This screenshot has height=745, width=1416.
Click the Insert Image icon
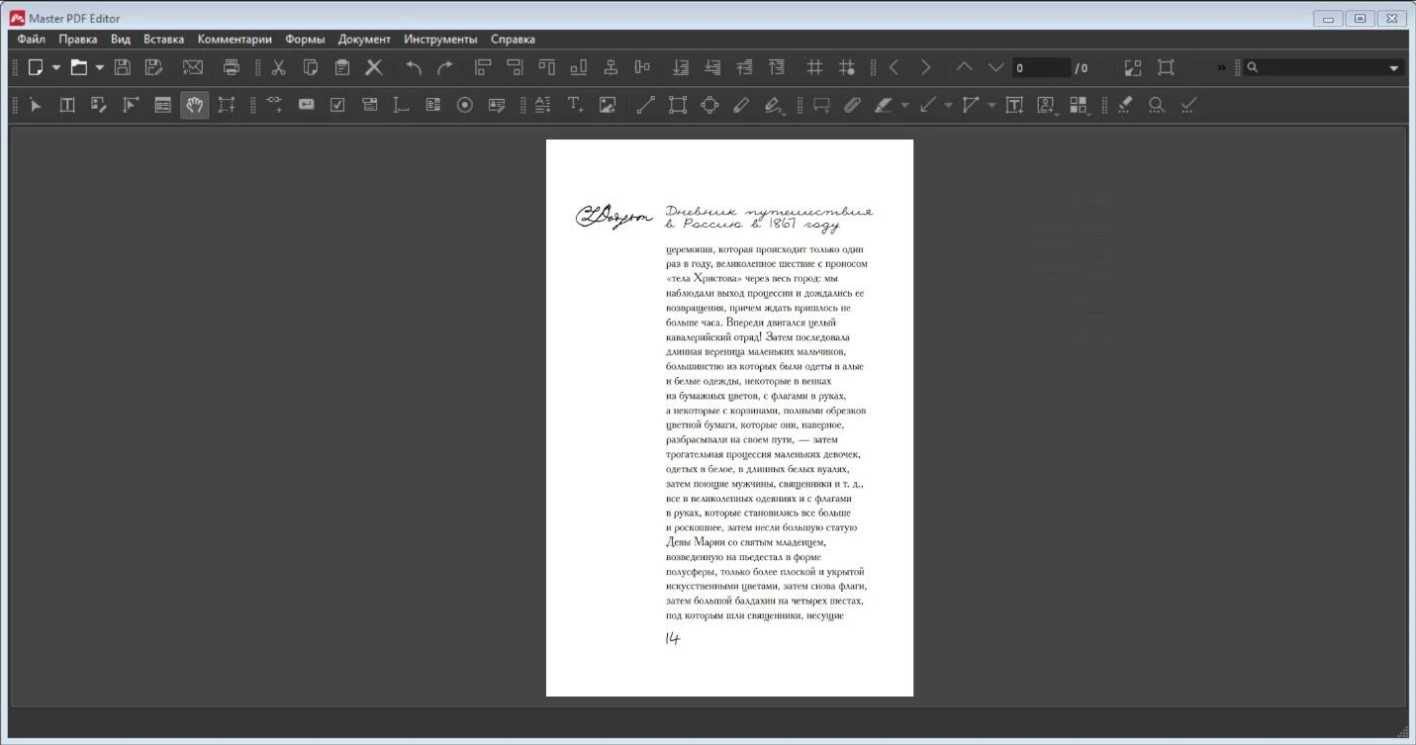pos(608,105)
